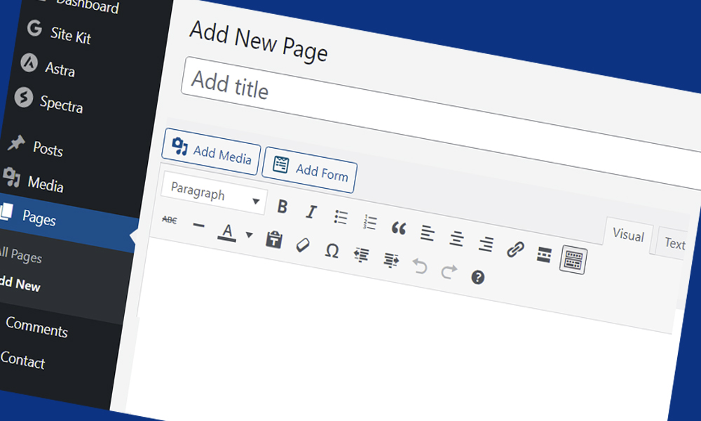Open the Astra menu item
The width and height of the screenshot is (701, 421).
[x=60, y=69]
